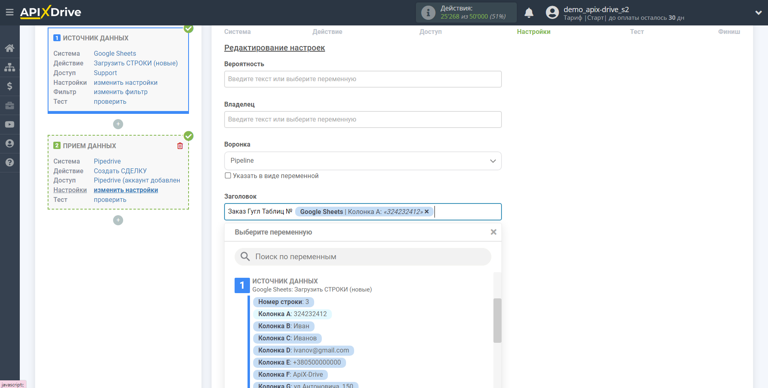Image resolution: width=768 pixels, height=388 pixels.
Task: Click source 'изменить настройки' link
Action: coord(126,82)
